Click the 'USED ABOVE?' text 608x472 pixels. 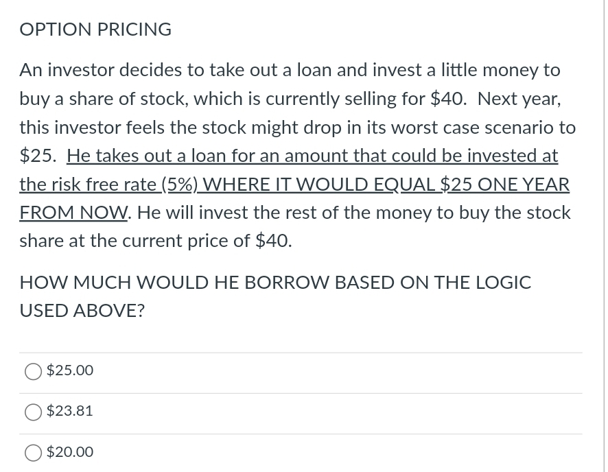[x=82, y=311]
